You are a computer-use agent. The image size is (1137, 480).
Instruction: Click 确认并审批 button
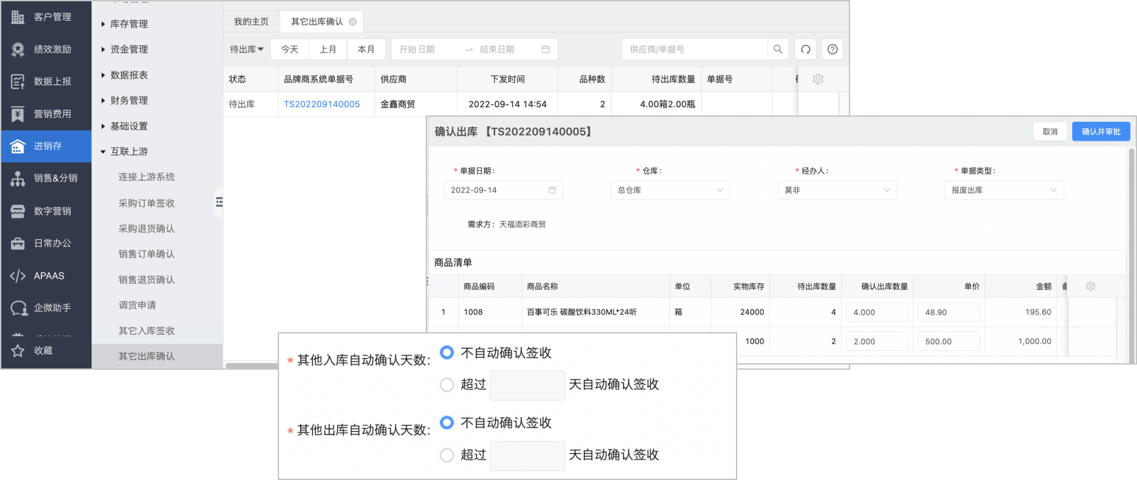tap(1101, 132)
